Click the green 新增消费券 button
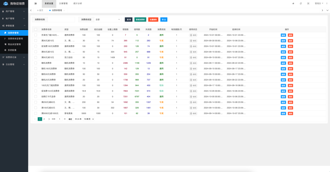This screenshot has width=330, height=172. pyautogui.click(x=140, y=20)
